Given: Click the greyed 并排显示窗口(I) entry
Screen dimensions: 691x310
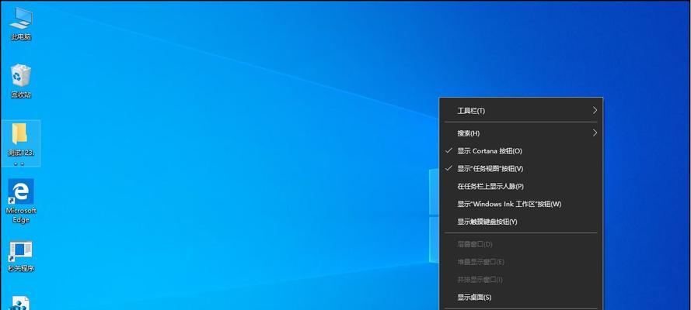Looking at the screenshot, I should [x=521, y=280].
